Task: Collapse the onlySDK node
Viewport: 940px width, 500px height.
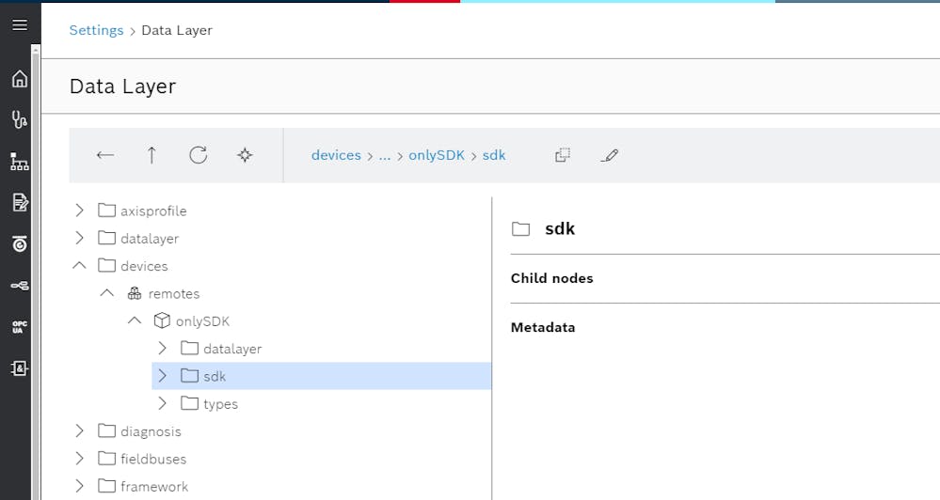Action: click(x=135, y=320)
